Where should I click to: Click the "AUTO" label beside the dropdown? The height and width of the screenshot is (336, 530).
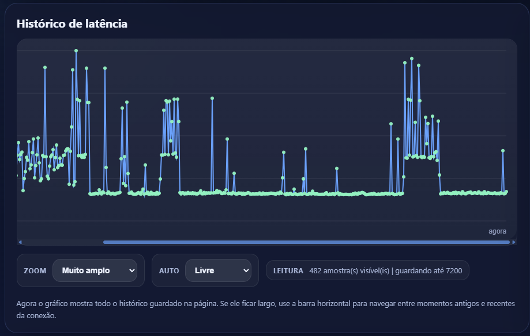169,270
